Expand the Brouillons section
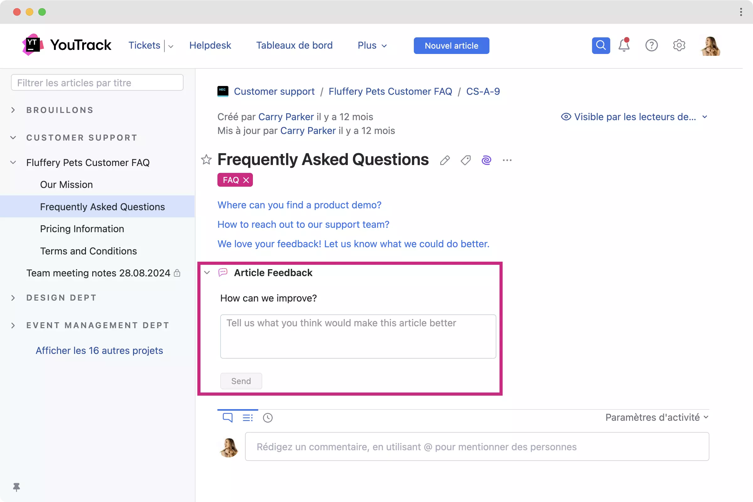Screen dimensions: 753x502 13,110
